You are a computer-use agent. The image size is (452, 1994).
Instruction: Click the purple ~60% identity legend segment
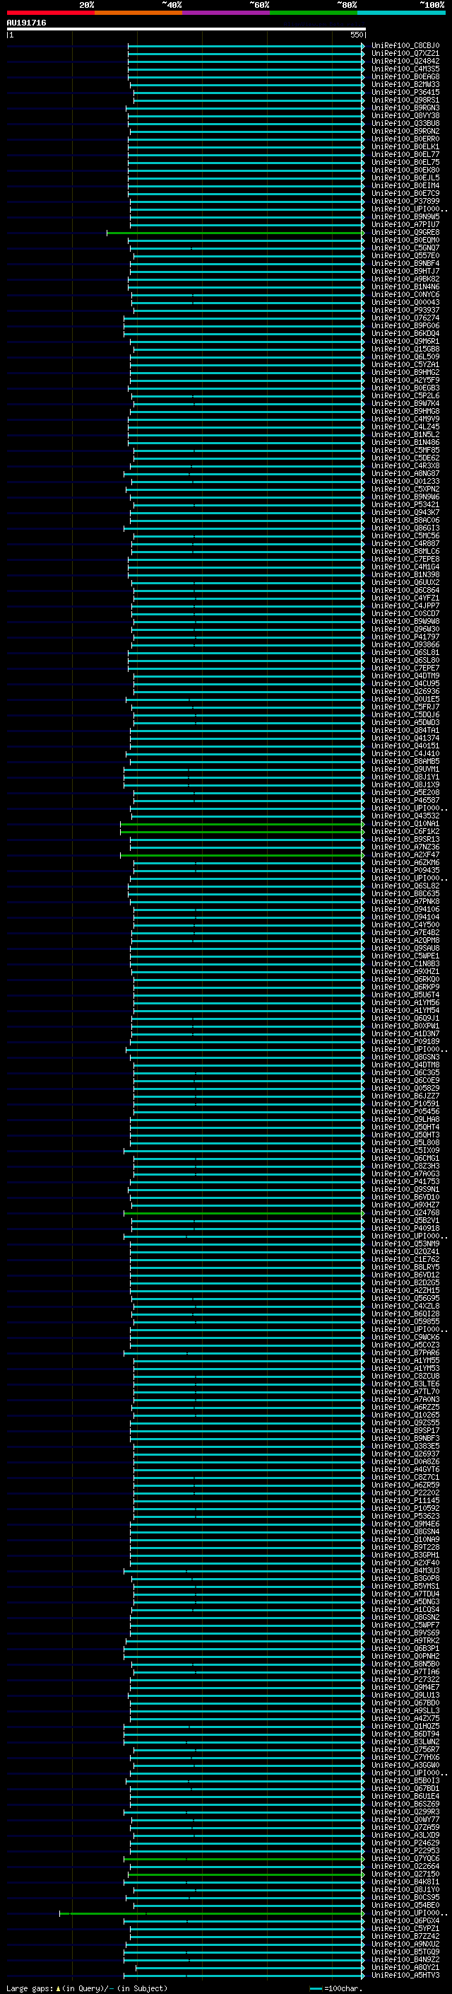(x=225, y=13)
